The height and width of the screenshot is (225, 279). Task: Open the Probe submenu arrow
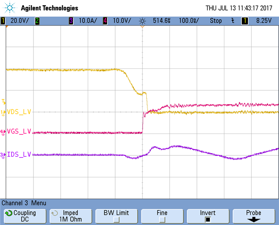253,219
